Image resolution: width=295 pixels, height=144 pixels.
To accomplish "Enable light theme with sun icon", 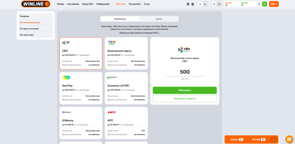I will pos(200,4).
